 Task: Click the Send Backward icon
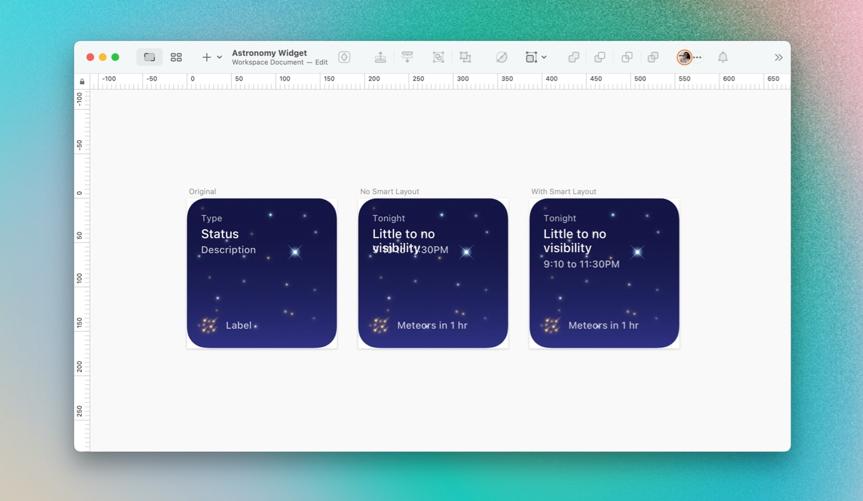tap(407, 57)
